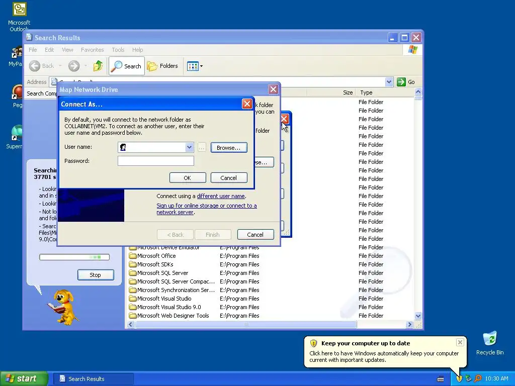The image size is (515, 386).
Task: Click the search progress bar
Action: tap(74, 257)
